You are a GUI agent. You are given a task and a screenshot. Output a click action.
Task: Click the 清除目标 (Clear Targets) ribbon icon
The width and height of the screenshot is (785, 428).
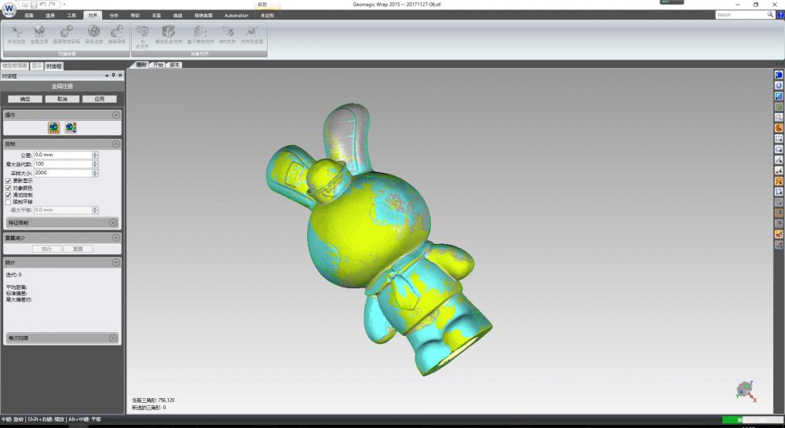click(117, 35)
